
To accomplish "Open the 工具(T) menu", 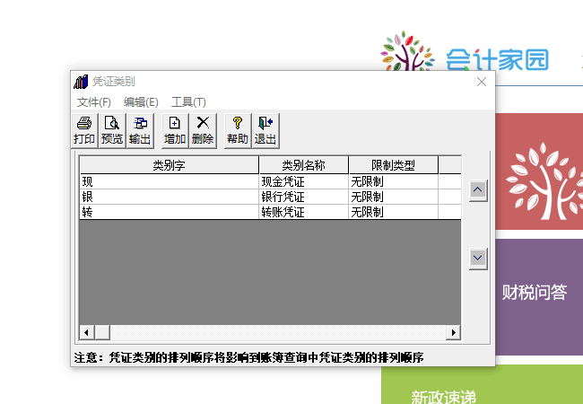I will pos(188,102).
